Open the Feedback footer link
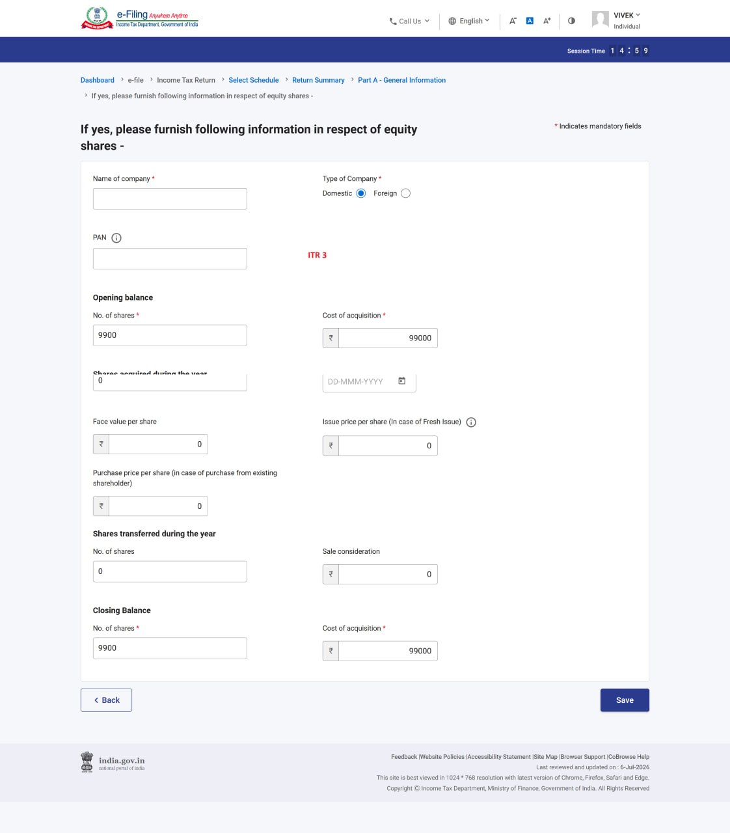 tap(404, 757)
